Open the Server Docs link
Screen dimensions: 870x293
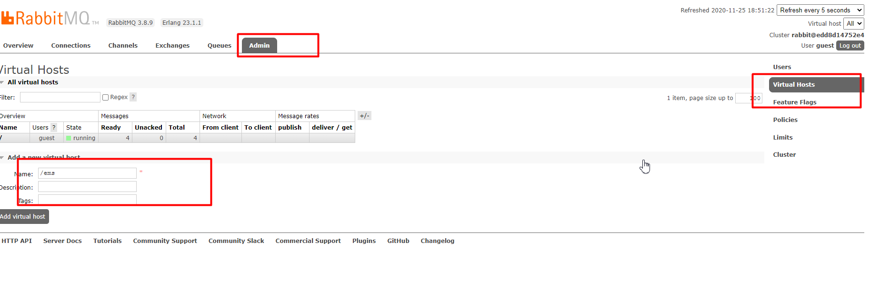pyautogui.click(x=62, y=241)
